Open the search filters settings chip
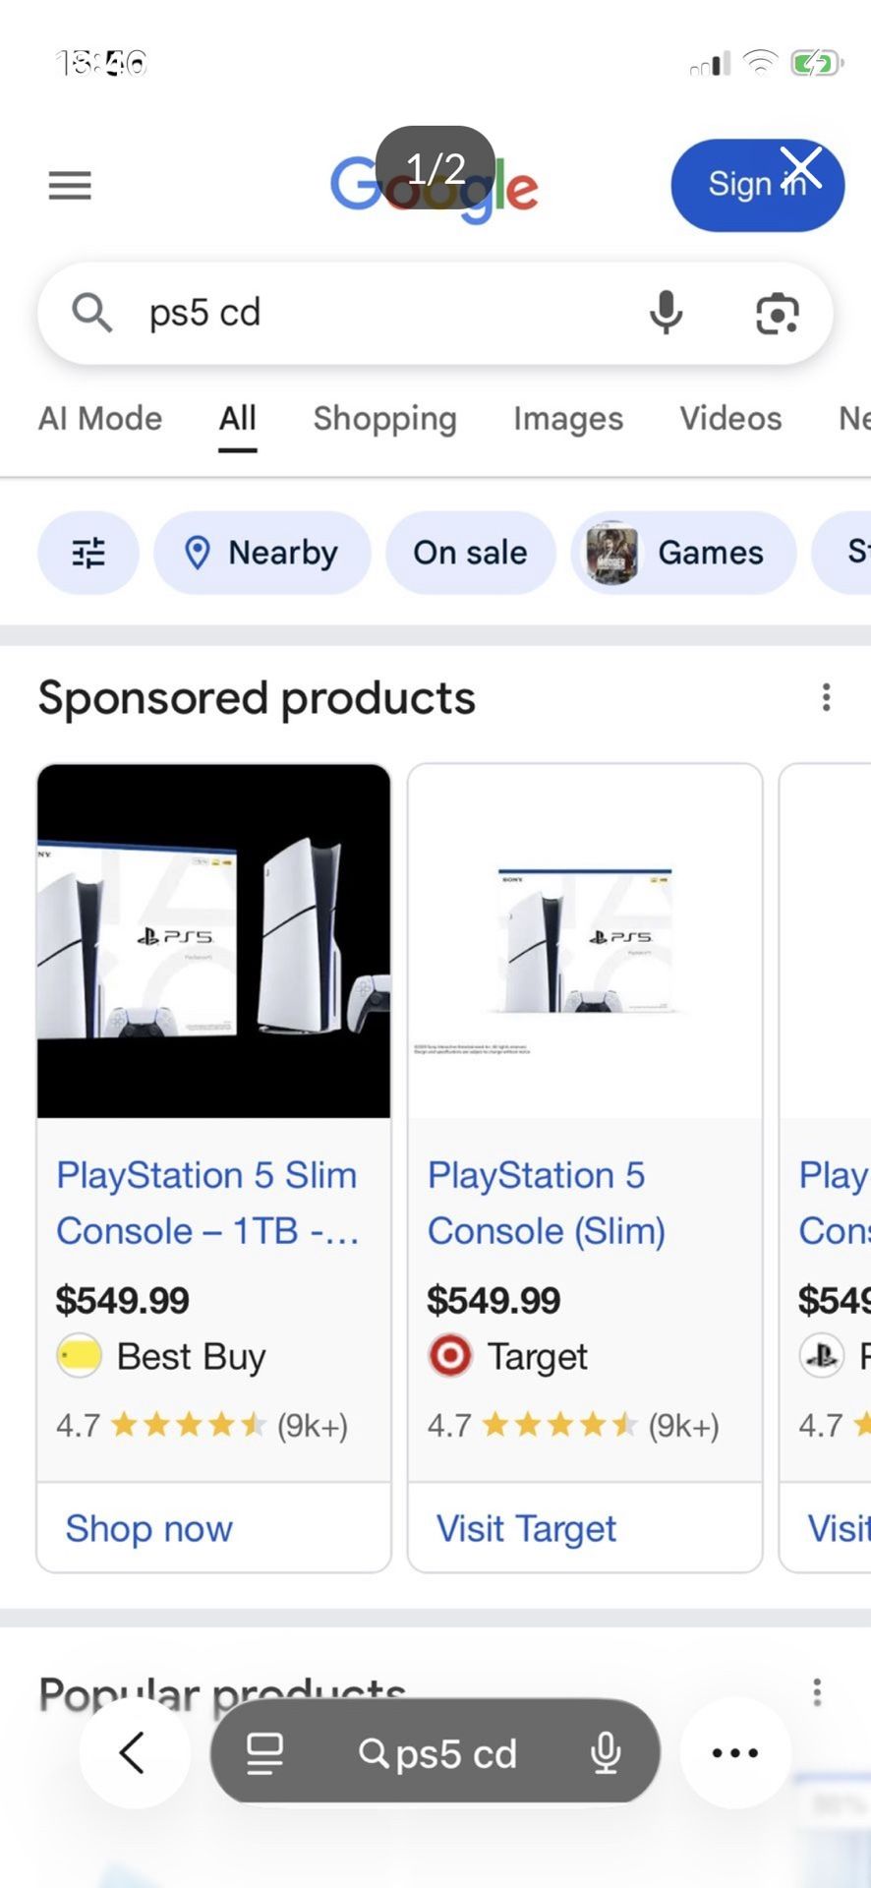 (x=88, y=553)
